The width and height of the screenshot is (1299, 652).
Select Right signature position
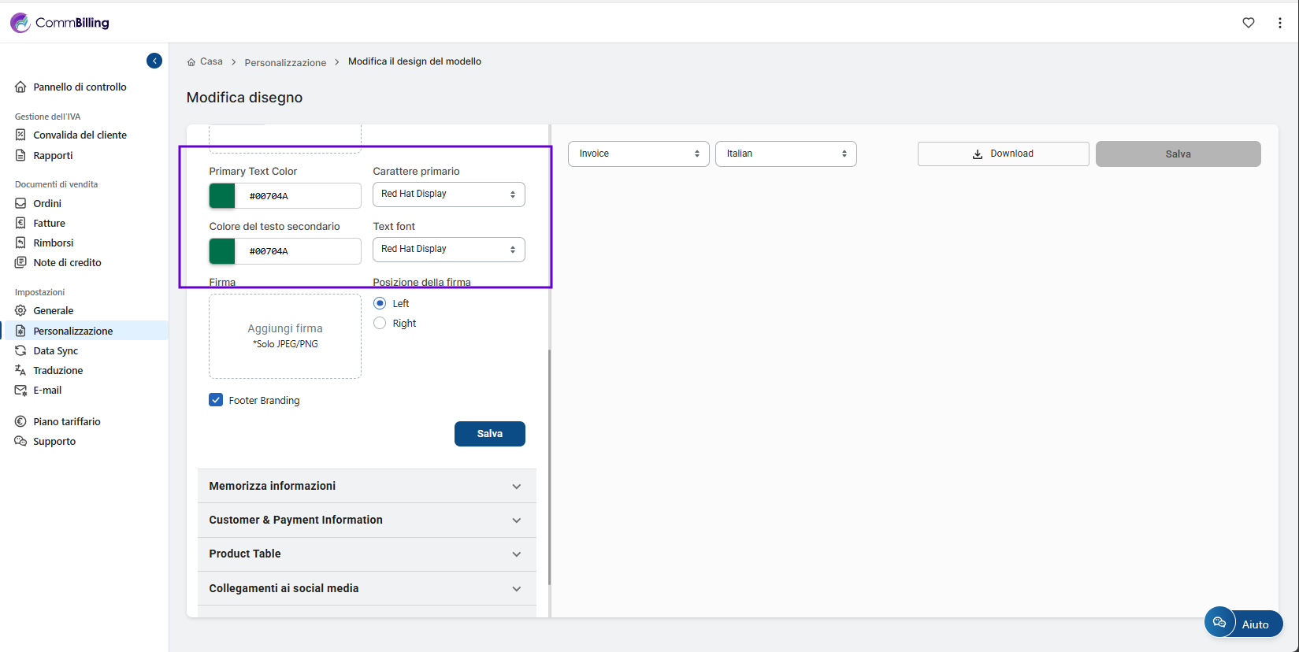(380, 323)
